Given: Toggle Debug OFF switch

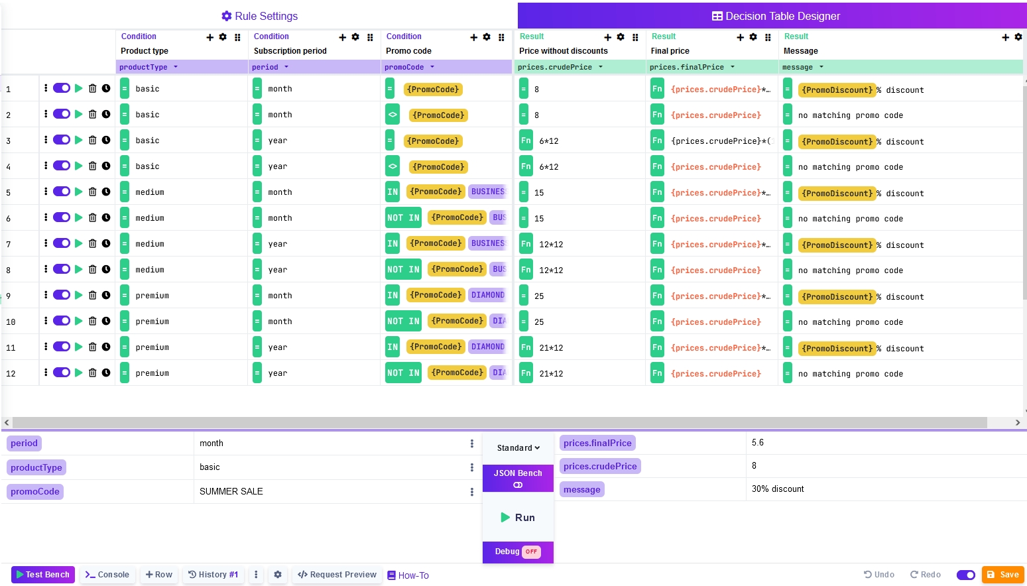Looking at the screenshot, I should (531, 552).
